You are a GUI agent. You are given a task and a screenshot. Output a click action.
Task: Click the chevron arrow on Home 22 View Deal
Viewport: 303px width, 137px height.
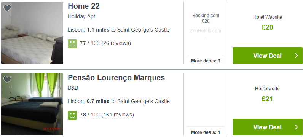(x=297, y=56)
